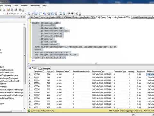Image resolution: width=154 pixels, height=116 pixels.
Task: Select TransactionID cell 100011
Action: point(37,107)
